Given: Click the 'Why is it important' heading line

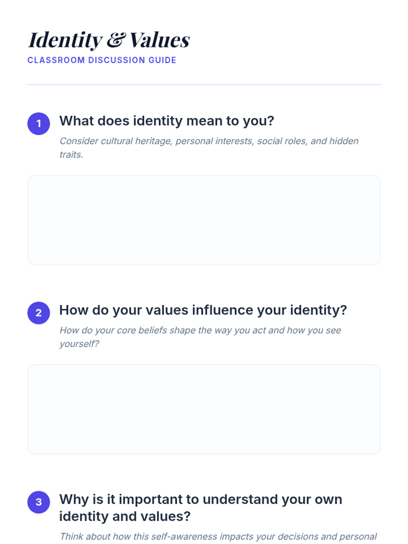Looking at the screenshot, I should [x=201, y=499].
